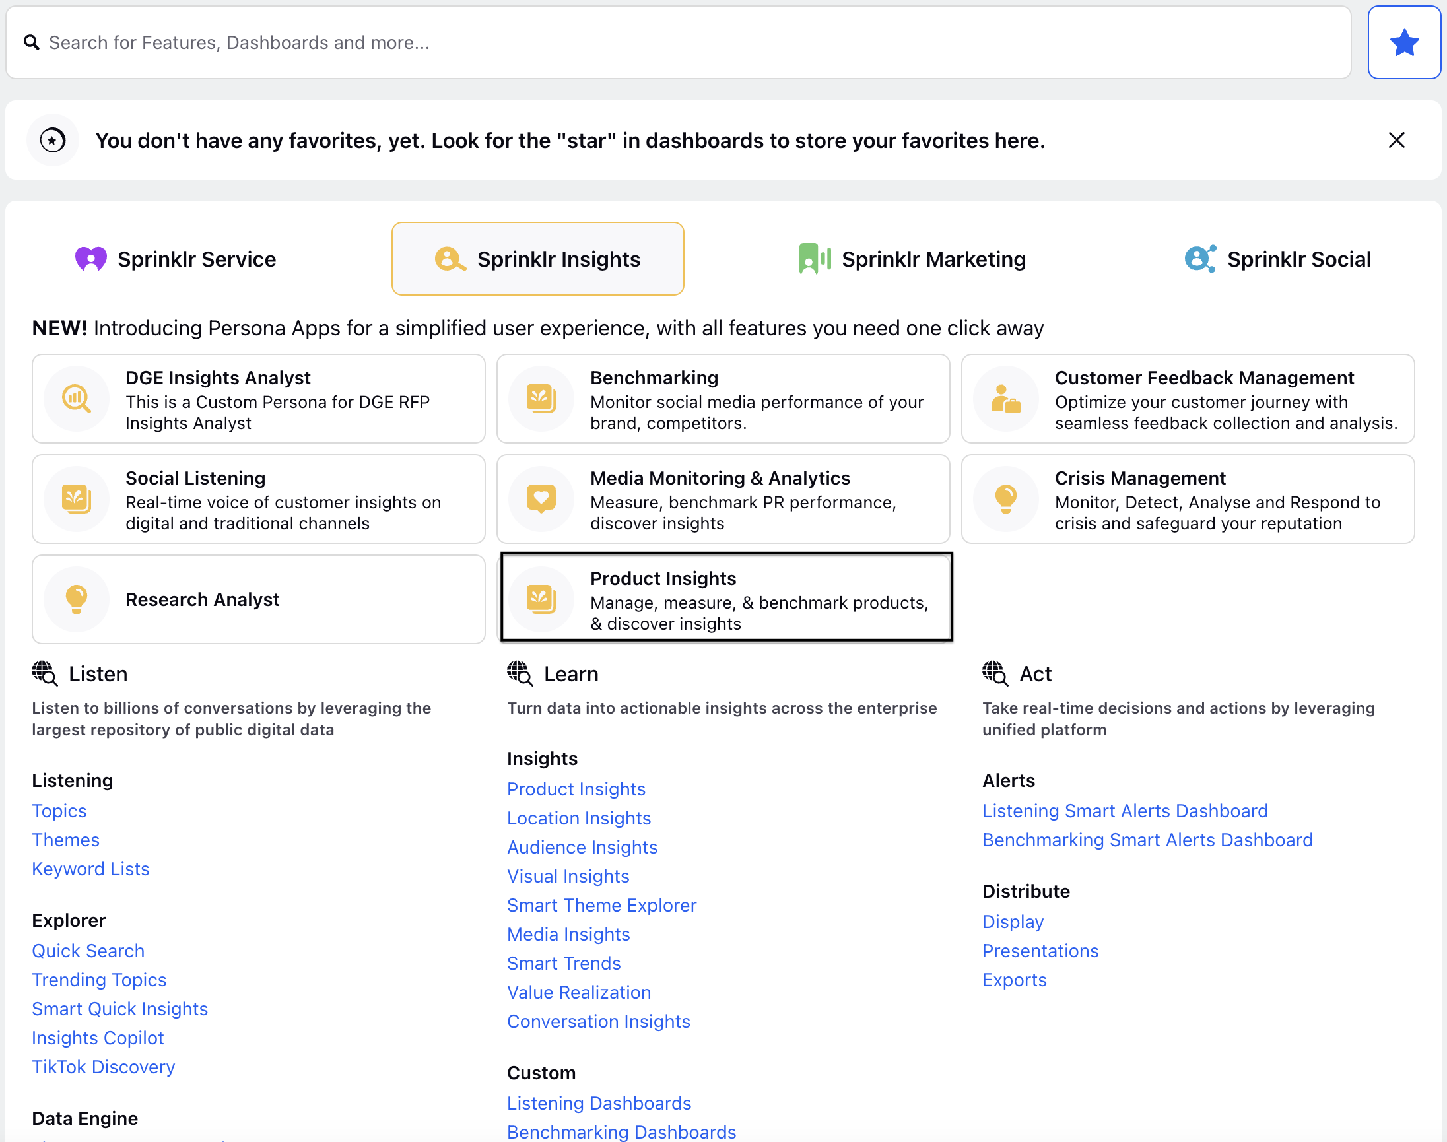Open Smart Trends
This screenshot has width=1447, height=1142.
pyautogui.click(x=564, y=964)
